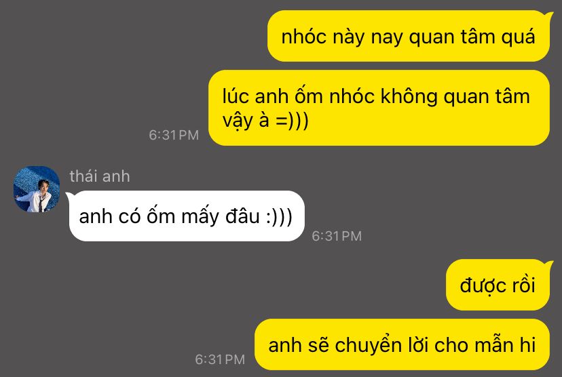Click the ':)))' emoticon in the white bubble

pyautogui.click(x=279, y=216)
